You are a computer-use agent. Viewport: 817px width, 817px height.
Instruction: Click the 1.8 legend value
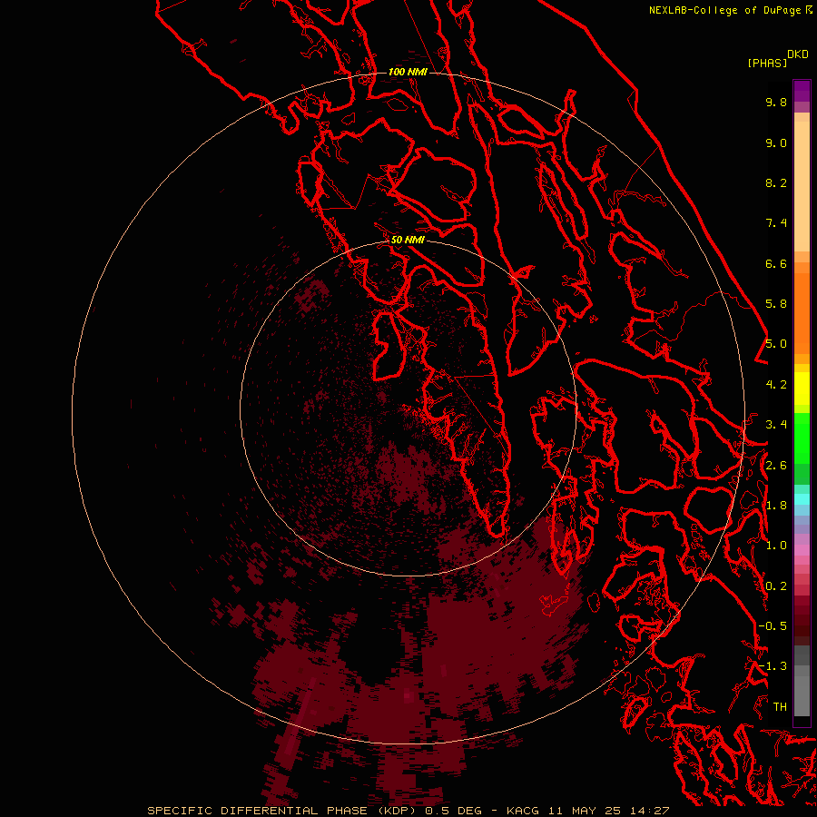click(x=776, y=506)
